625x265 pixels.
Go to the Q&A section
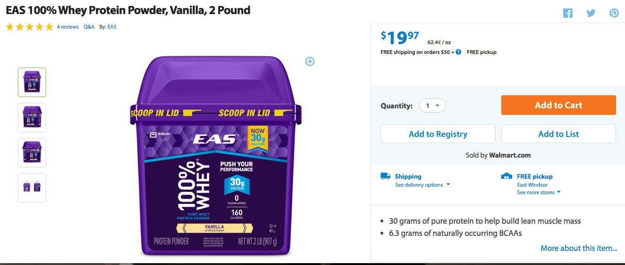click(89, 27)
